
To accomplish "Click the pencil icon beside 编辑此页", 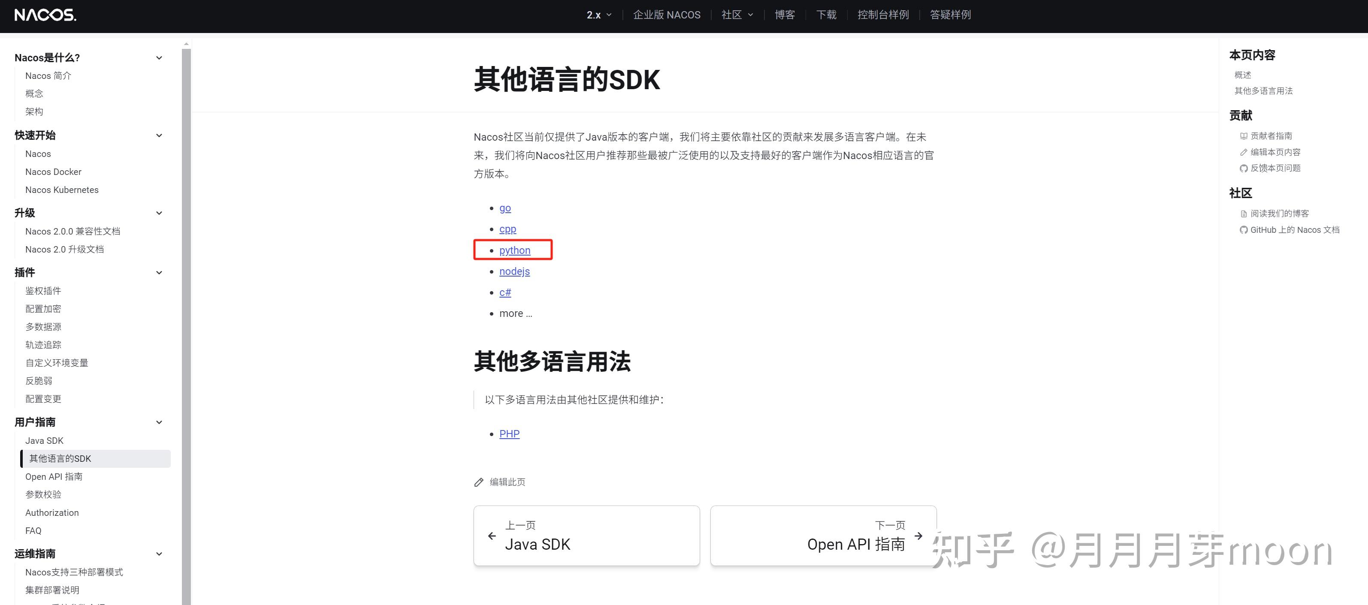I will point(480,482).
